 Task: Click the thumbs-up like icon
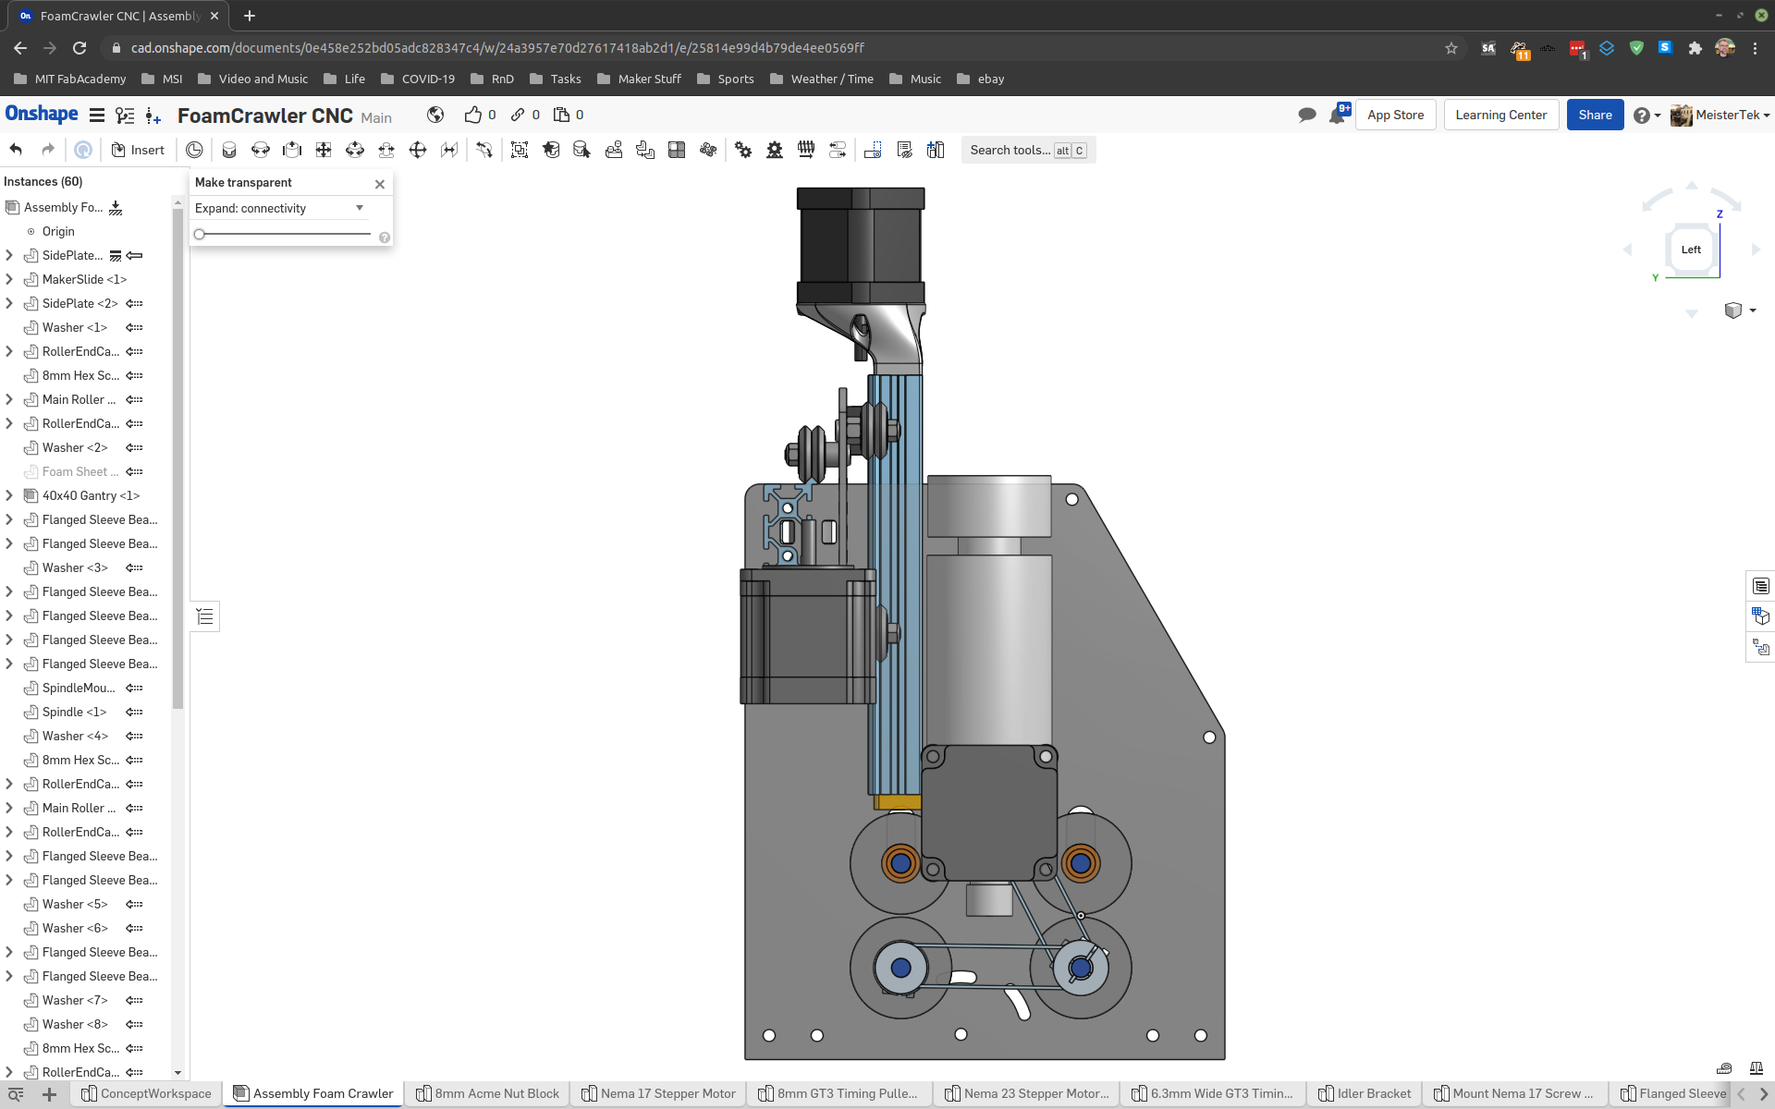point(473,115)
